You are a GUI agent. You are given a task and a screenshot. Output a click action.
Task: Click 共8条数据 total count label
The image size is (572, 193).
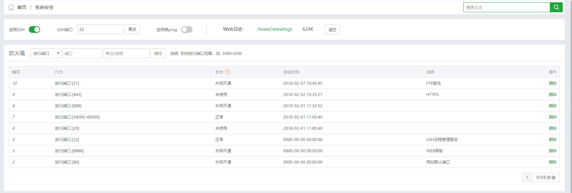coord(546,177)
